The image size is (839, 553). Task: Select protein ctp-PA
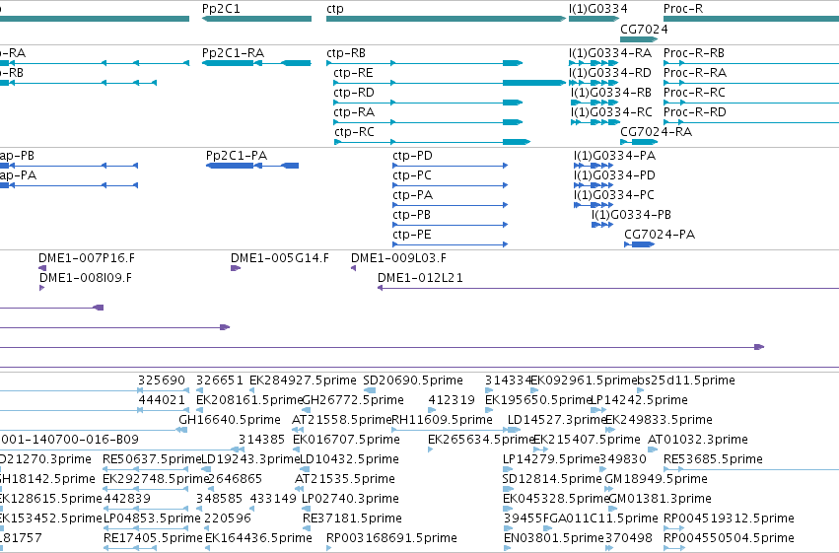(x=450, y=205)
